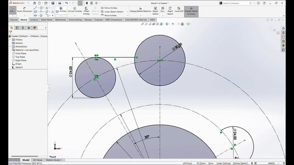Click the Exit Sketch button

[13, 10]
